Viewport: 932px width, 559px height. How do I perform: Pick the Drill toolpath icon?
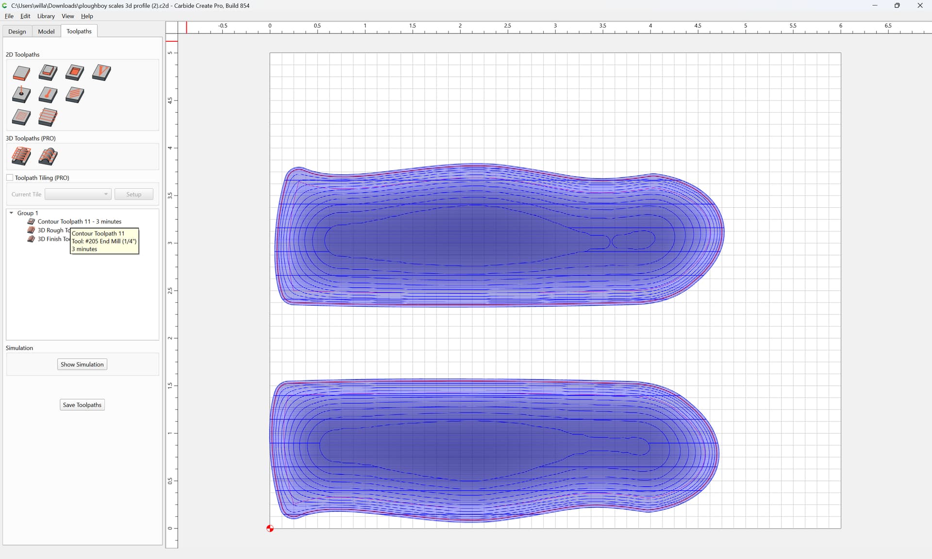(x=21, y=95)
